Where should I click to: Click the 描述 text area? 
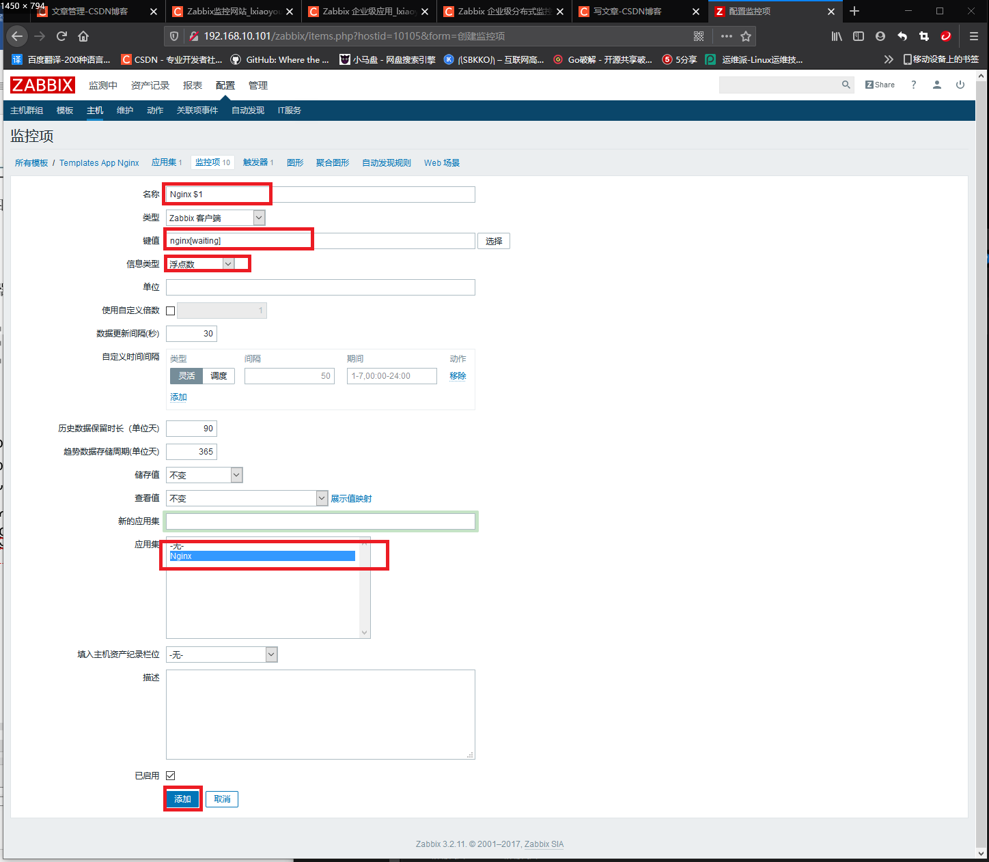[320, 715]
